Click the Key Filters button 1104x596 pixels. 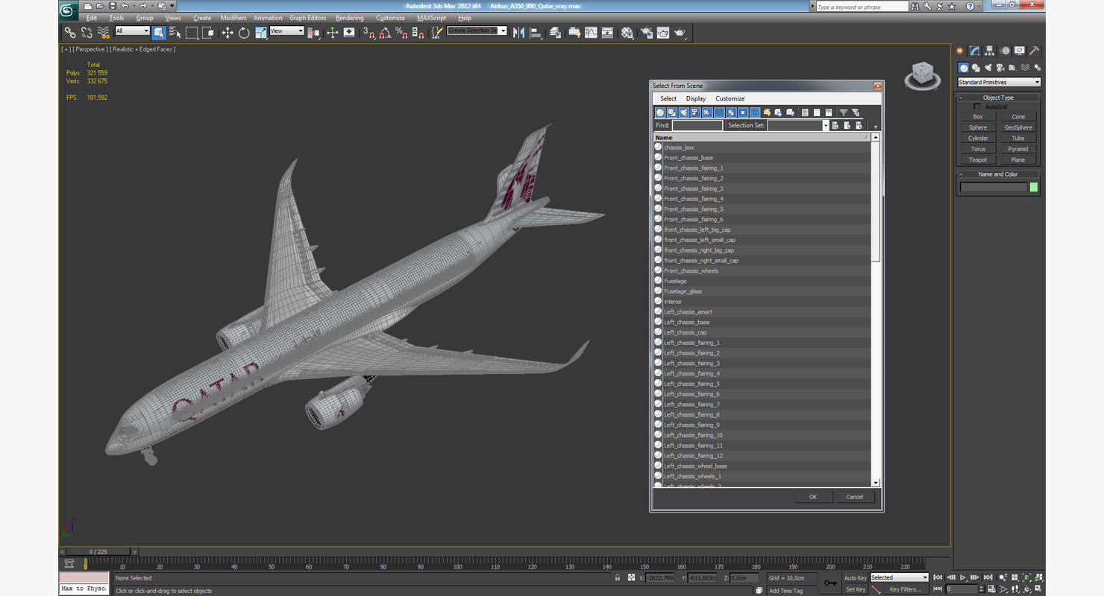coord(906,589)
